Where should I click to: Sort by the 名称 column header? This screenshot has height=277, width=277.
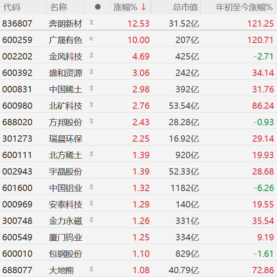tap(59, 7)
